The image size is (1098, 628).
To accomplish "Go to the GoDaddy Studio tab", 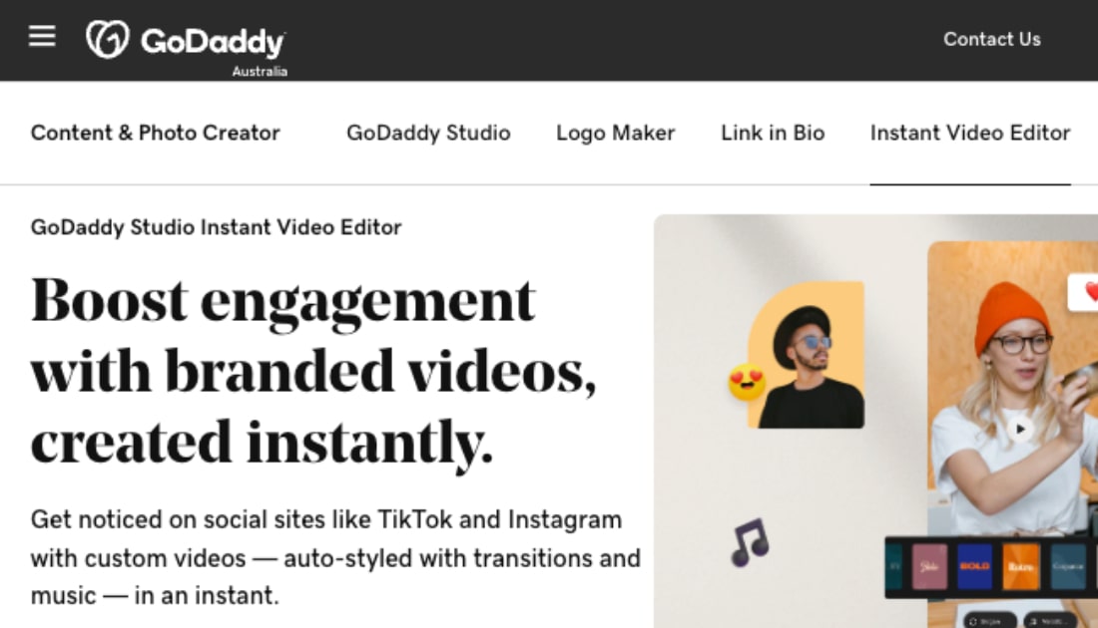I will coord(428,133).
